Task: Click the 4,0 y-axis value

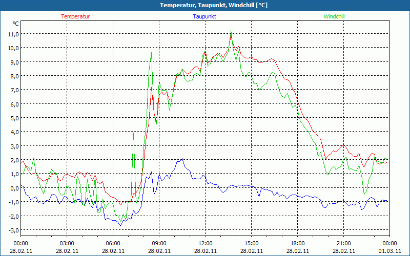Action: (x=15, y=132)
